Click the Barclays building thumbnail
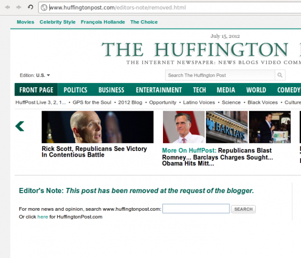The width and height of the screenshot is (301, 258). pos(227,127)
